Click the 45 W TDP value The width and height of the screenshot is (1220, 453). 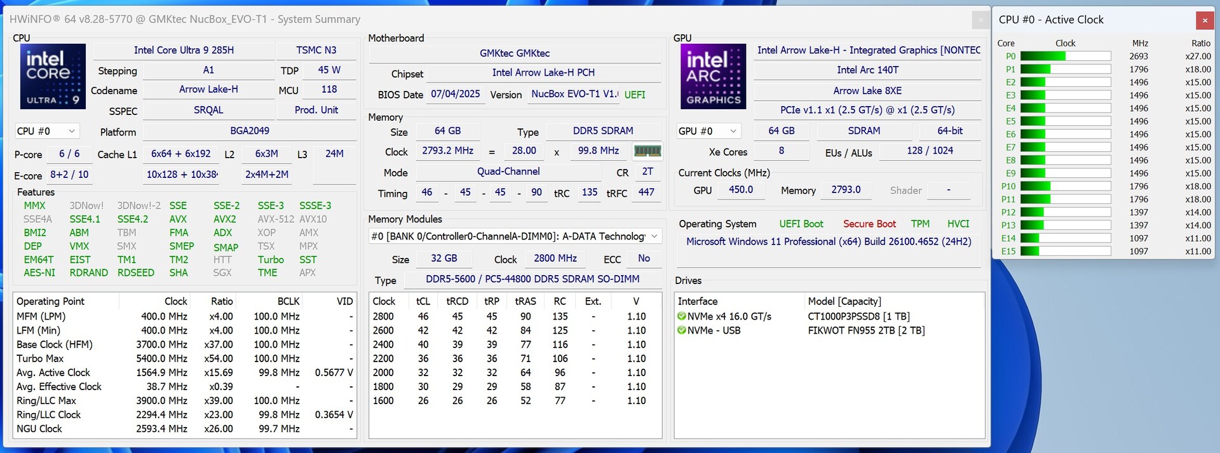(x=329, y=70)
